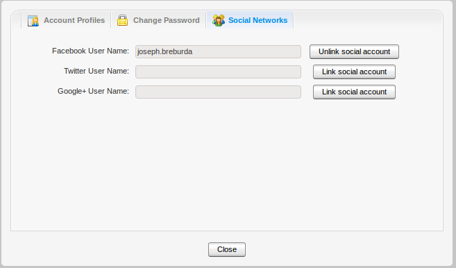The width and height of the screenshot is (456, 268).
Task: Click the Twitter User Name field
Action: pyautogui.click(x=218, y=72)
